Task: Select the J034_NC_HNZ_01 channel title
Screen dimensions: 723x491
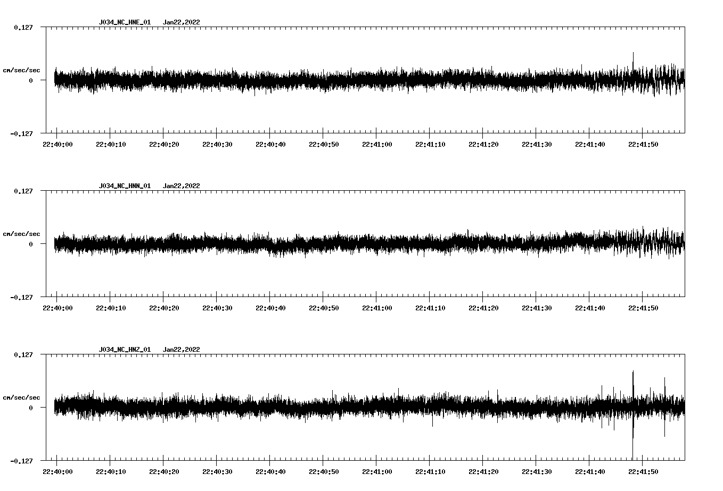Action: tap(125, 350)
